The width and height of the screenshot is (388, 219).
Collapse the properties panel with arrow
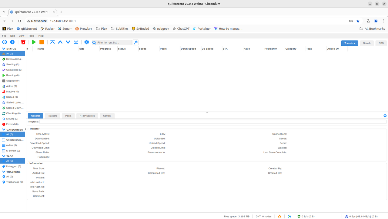click(385, 116)
